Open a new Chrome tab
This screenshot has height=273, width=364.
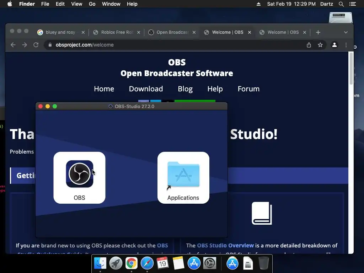tap(318, 32)
